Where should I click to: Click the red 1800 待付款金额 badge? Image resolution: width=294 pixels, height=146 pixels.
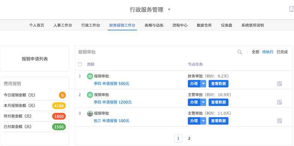click(59, 116)
